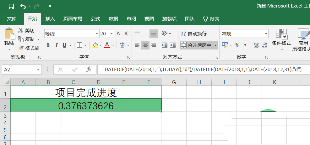The height and width of the screenshot is (145, 310).
Task: Select Middle Align icon
Action: pyautogui.click(x=145, y=34)
